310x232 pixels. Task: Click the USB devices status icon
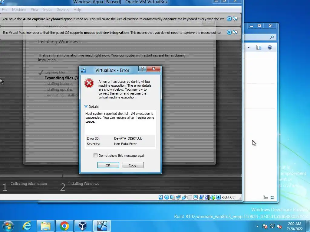tap(184, 197)
